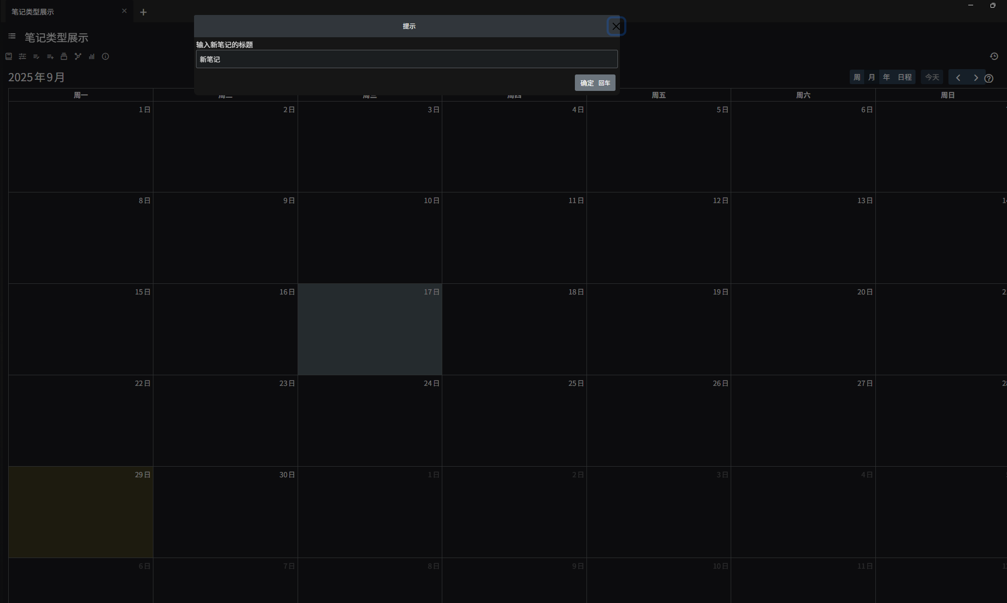1007x603 pixels.
Task: Open the note paths printer-like icon
Action: [x=64, y=57]
